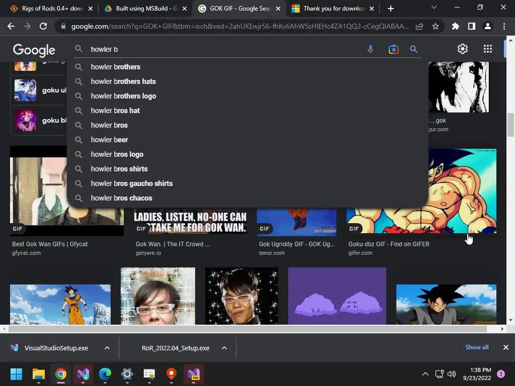Click the forward navigation arrow
This screenshot has height=386, width=515.
(27, 26)
